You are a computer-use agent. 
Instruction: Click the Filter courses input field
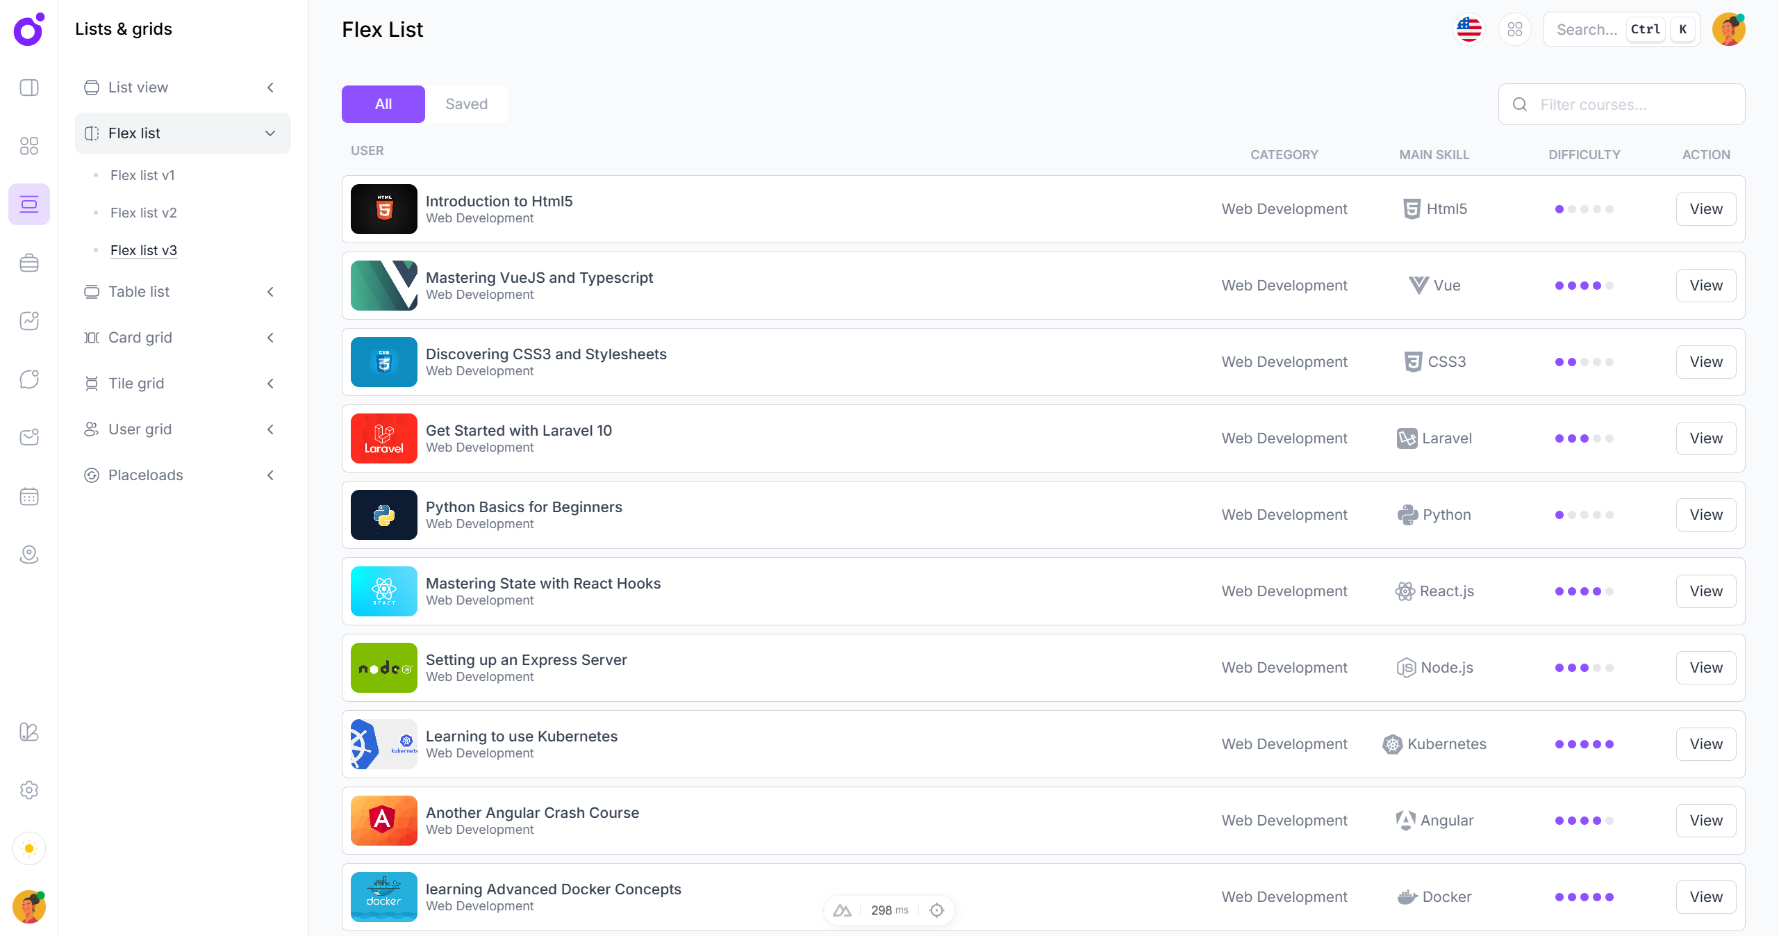tap(1632, 105)
